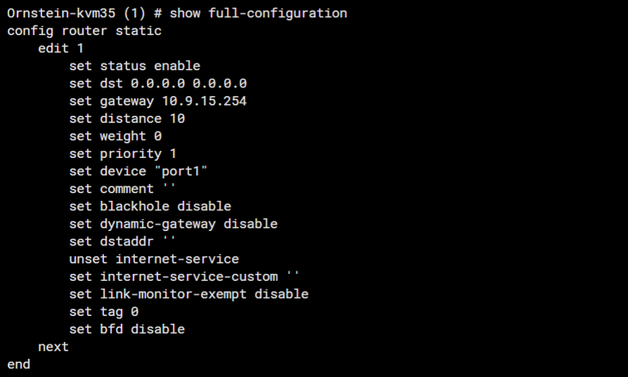The height and width of the screenshot is (377, 628).
Task: Click the "set tag 0" line
Action: 103,311
